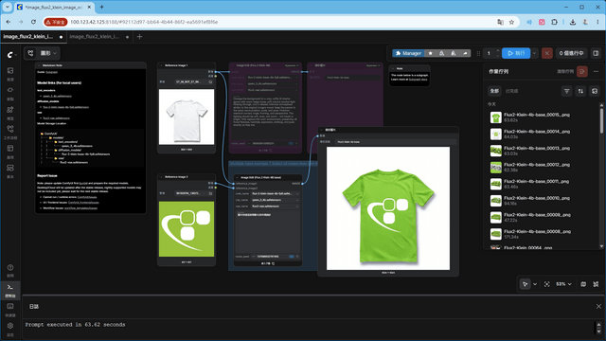The image size is (606, 341).
Task: Toggle link visibility in canvas toolbar
Action: pyautogui.click(x=596, y=284)
